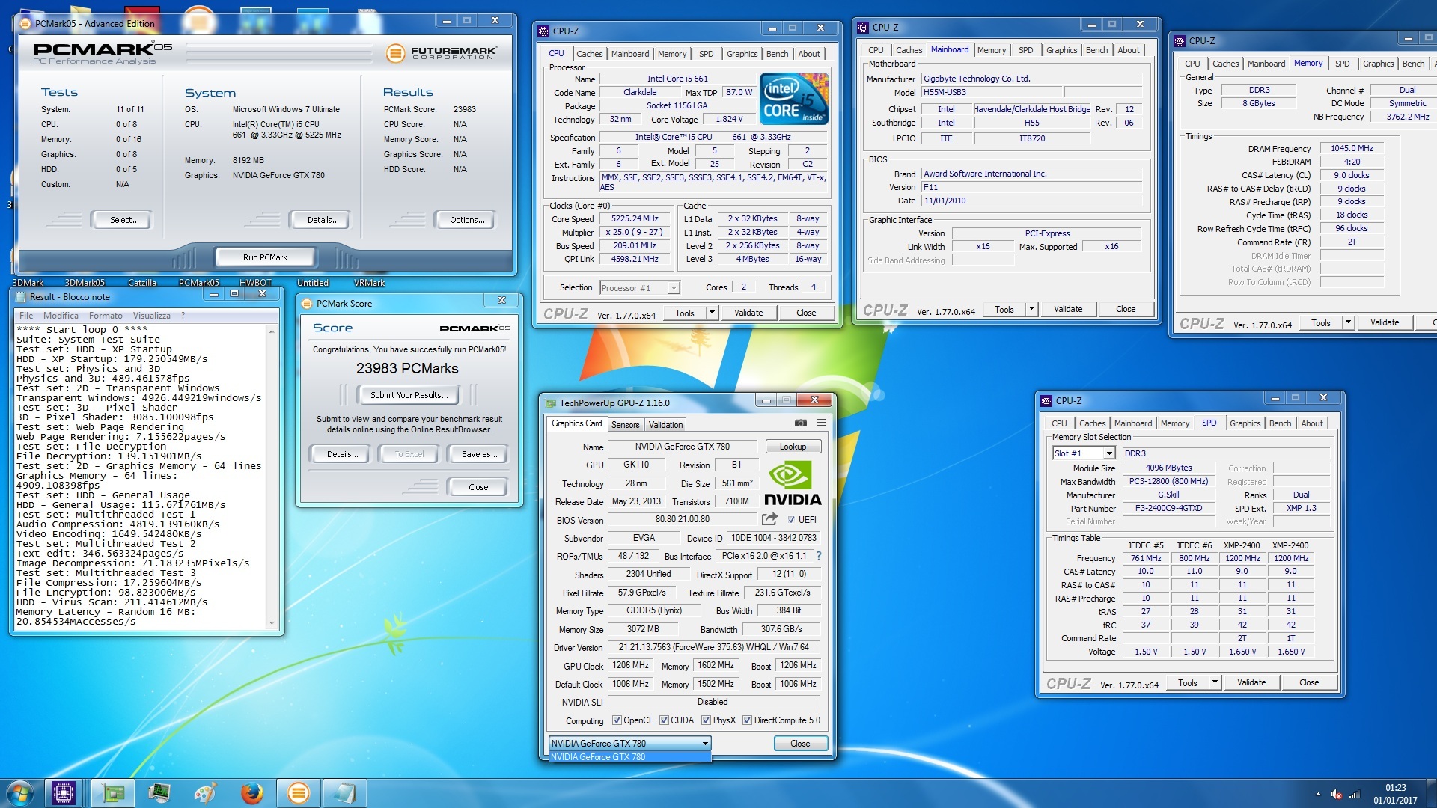Image resolution: width=1437 pixels, height=808 pixels.
Task: Click the Notepad taskbar icon
Action: pos(345,792)
